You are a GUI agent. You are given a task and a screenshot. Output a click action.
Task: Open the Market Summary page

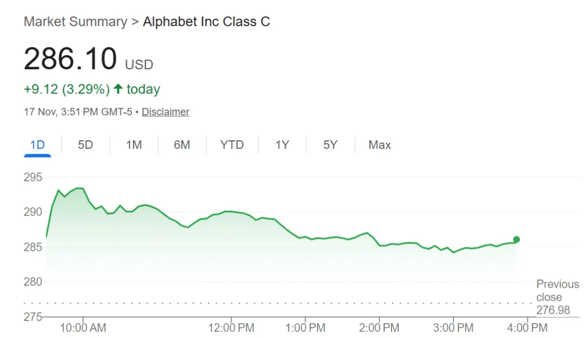click(x=75, y=22)
